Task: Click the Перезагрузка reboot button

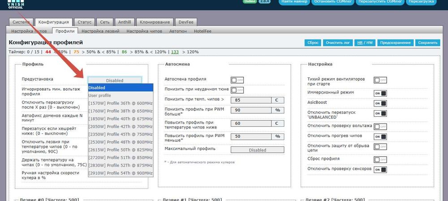Action: coord(422,2)
